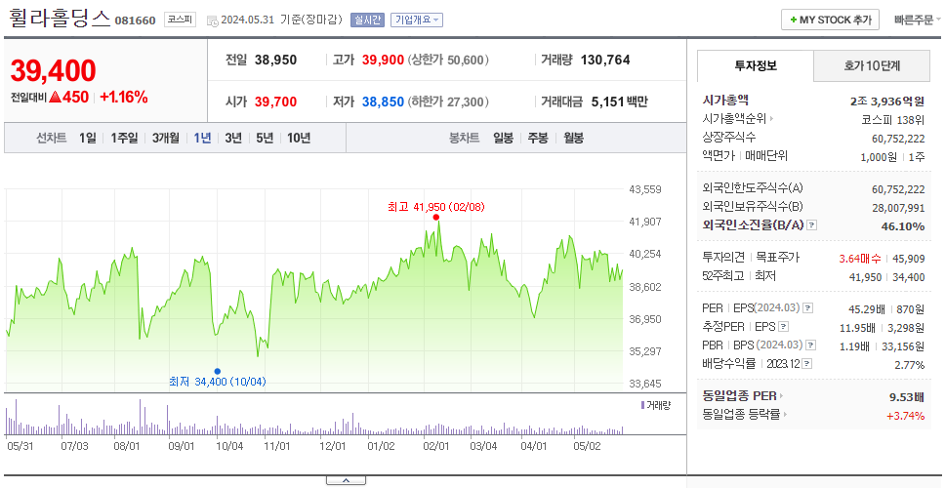Select the 1년 line chart period
The image size is (945, 488).
coord(202,138)
